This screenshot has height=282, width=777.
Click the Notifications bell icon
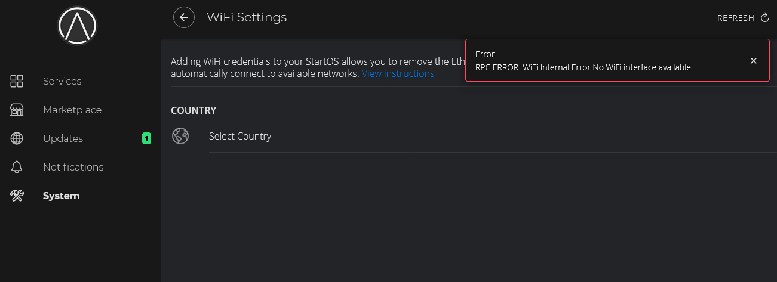17,167
